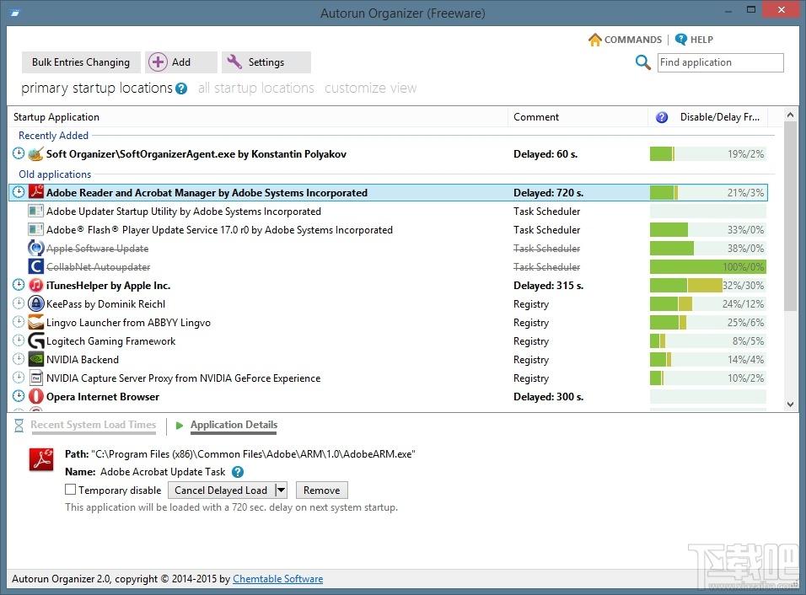The image size is (806, 595).
Task: Click the delay clock icon for iTunesHelper
Action: 19,284
